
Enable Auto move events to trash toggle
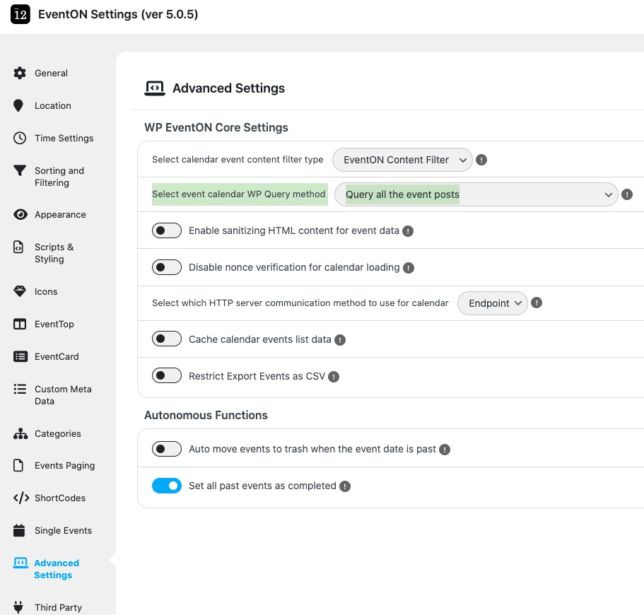(x=167, y=450)
